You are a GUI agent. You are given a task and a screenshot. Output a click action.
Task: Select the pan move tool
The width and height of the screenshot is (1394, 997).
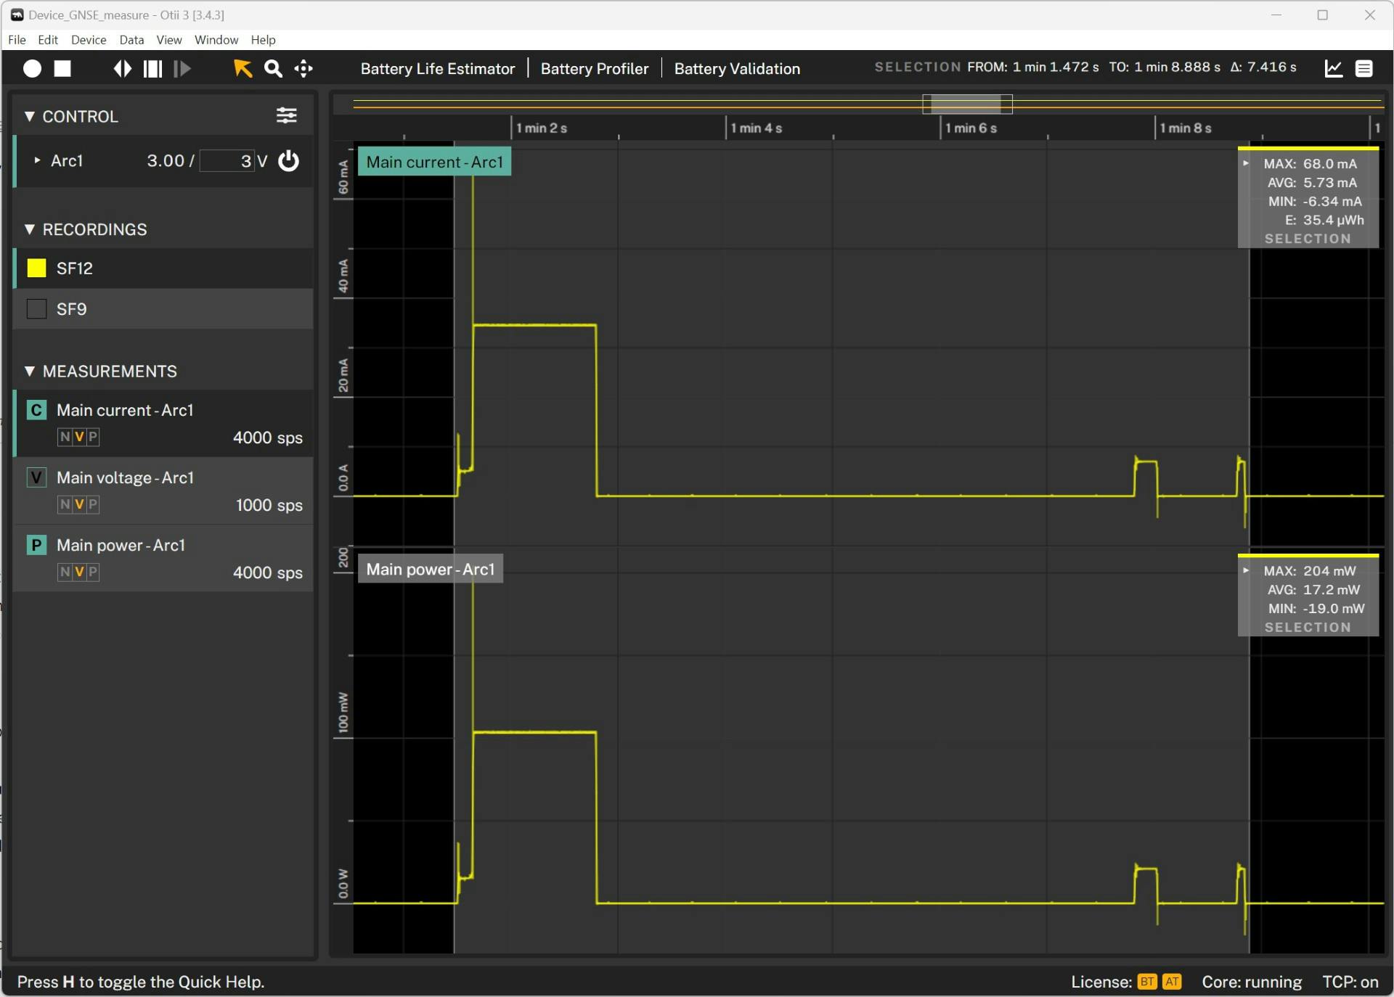303,68
